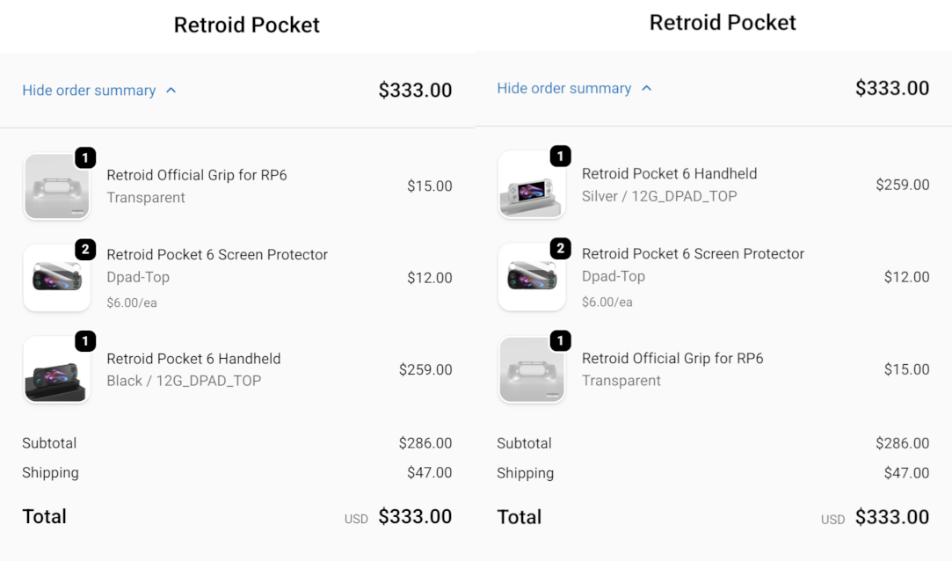Click the chevron beside the right Hide order summary
Viewport: 952px width, 561px height.
click(x=647, y=89)
